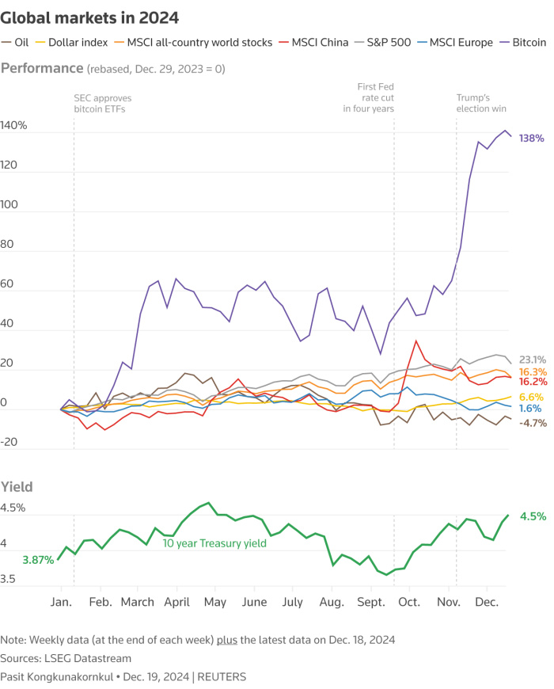Select the Dollar index legend entry
554x689 pixels.
[x=76, y=42]
